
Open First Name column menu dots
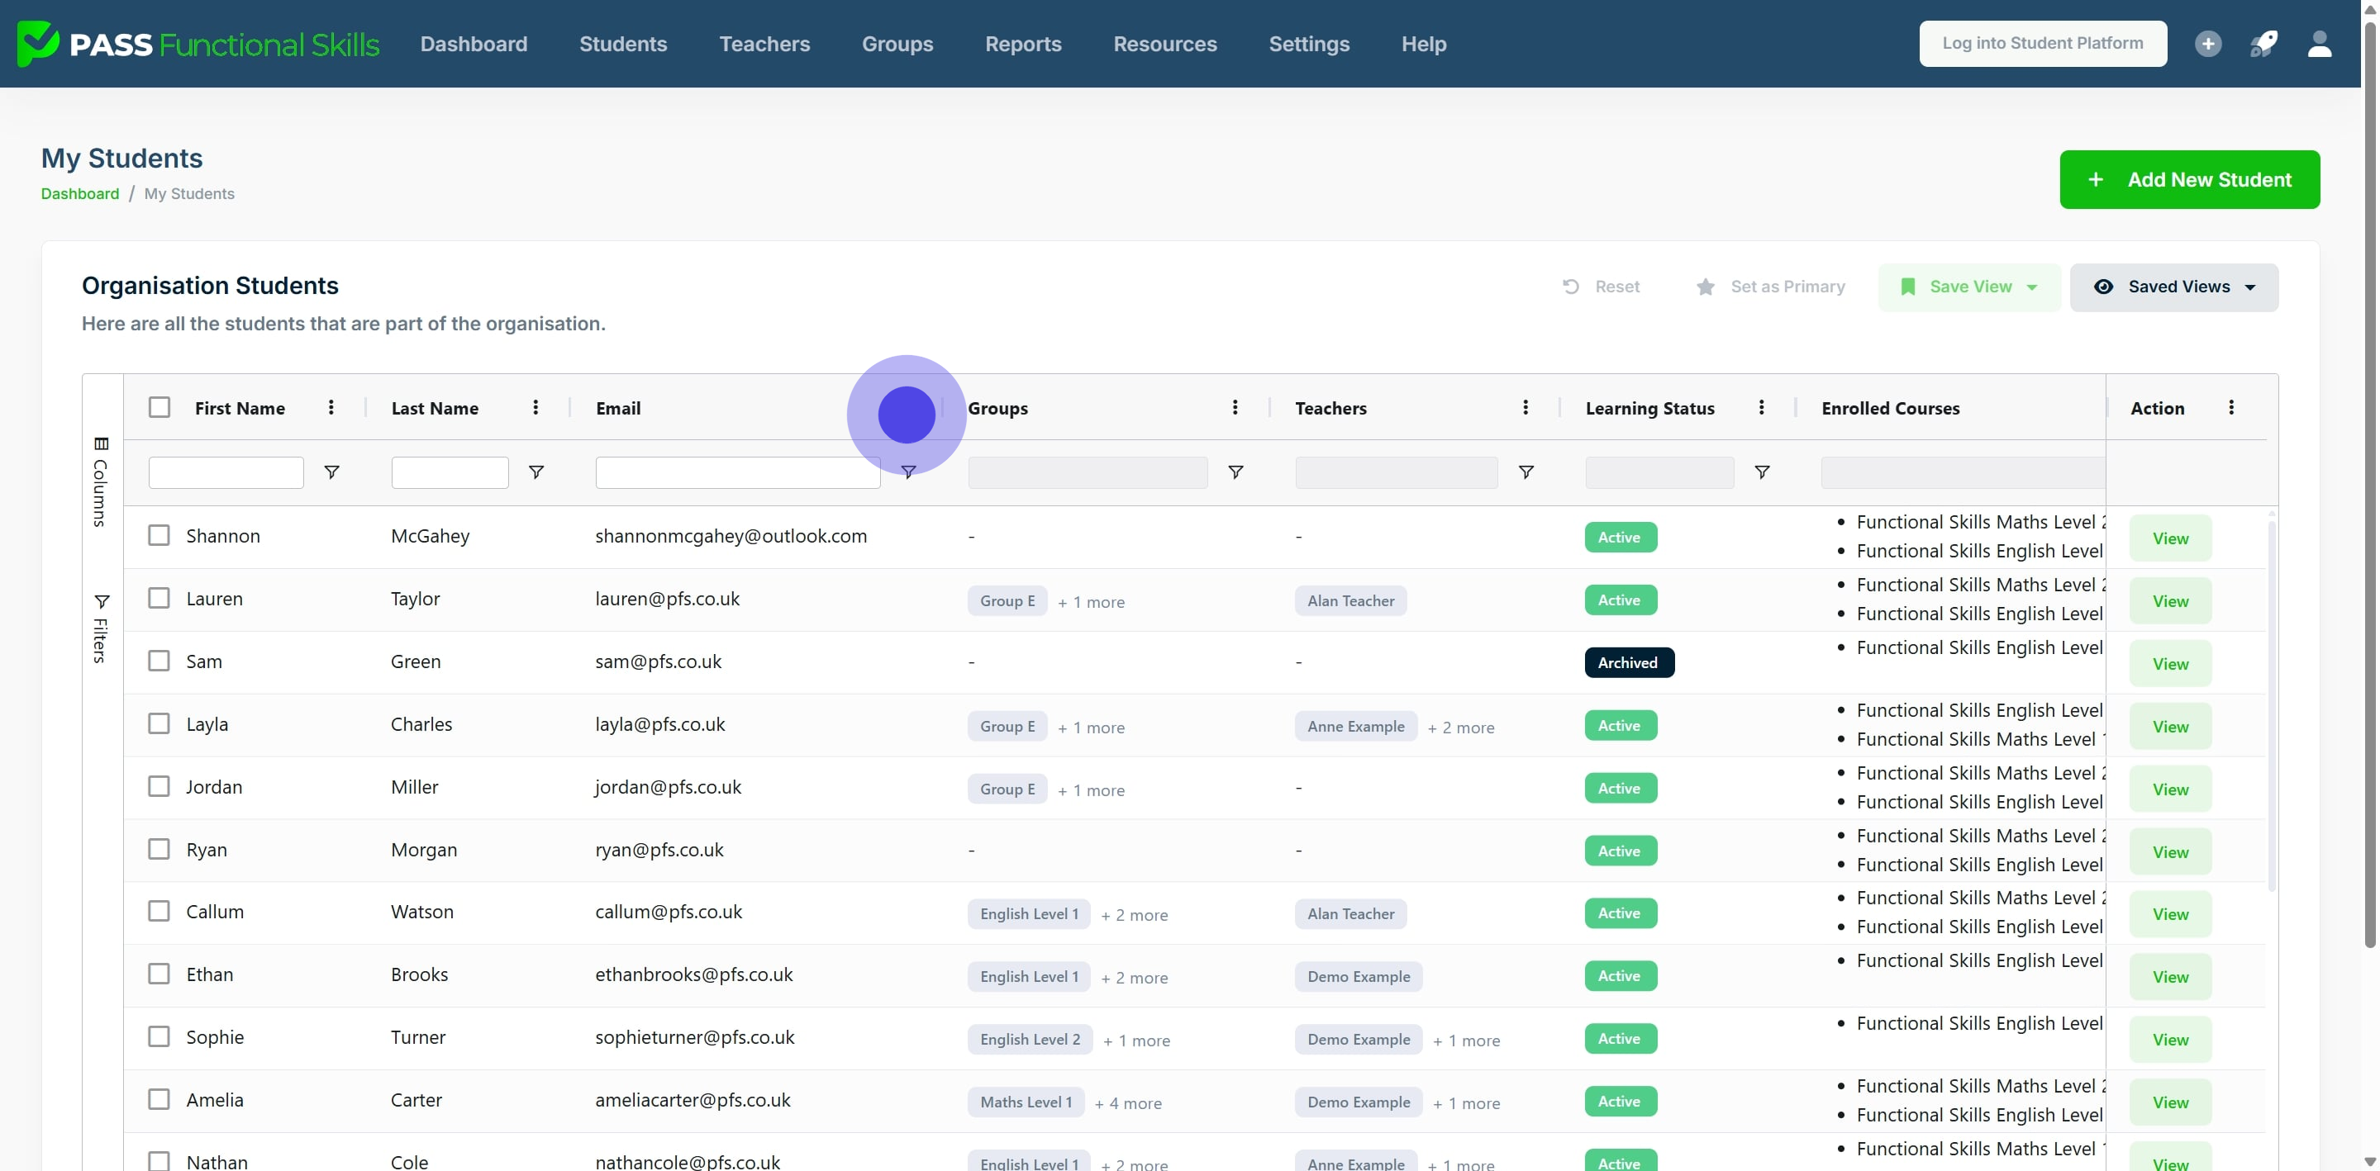click(331, 407)
